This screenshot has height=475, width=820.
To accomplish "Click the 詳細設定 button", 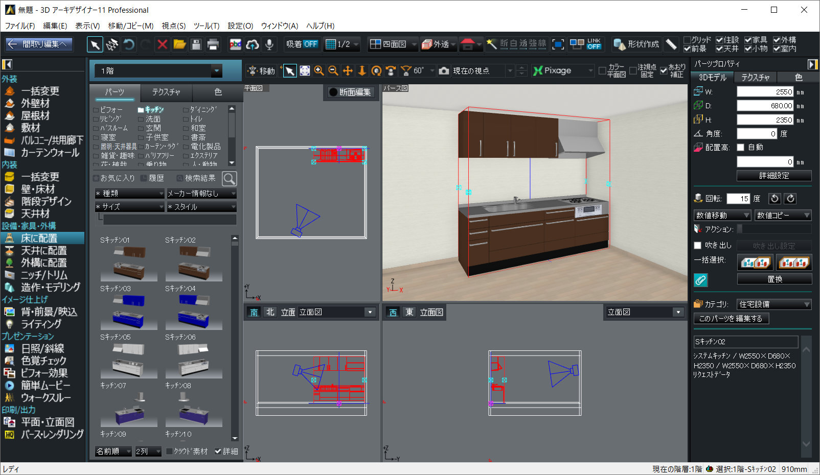I will 773,176.
